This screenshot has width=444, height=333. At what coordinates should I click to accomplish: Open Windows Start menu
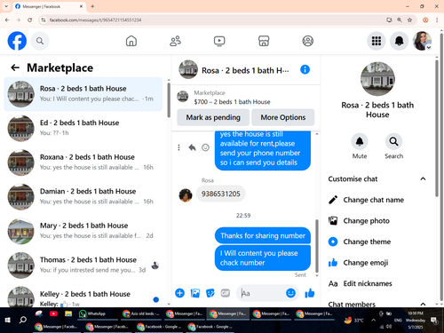pyautogui.click(x=8, y=320)
